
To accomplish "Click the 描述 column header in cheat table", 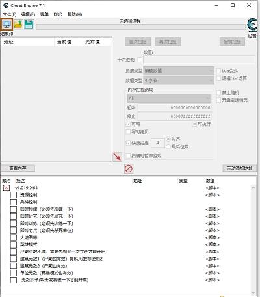I will 21,181.
